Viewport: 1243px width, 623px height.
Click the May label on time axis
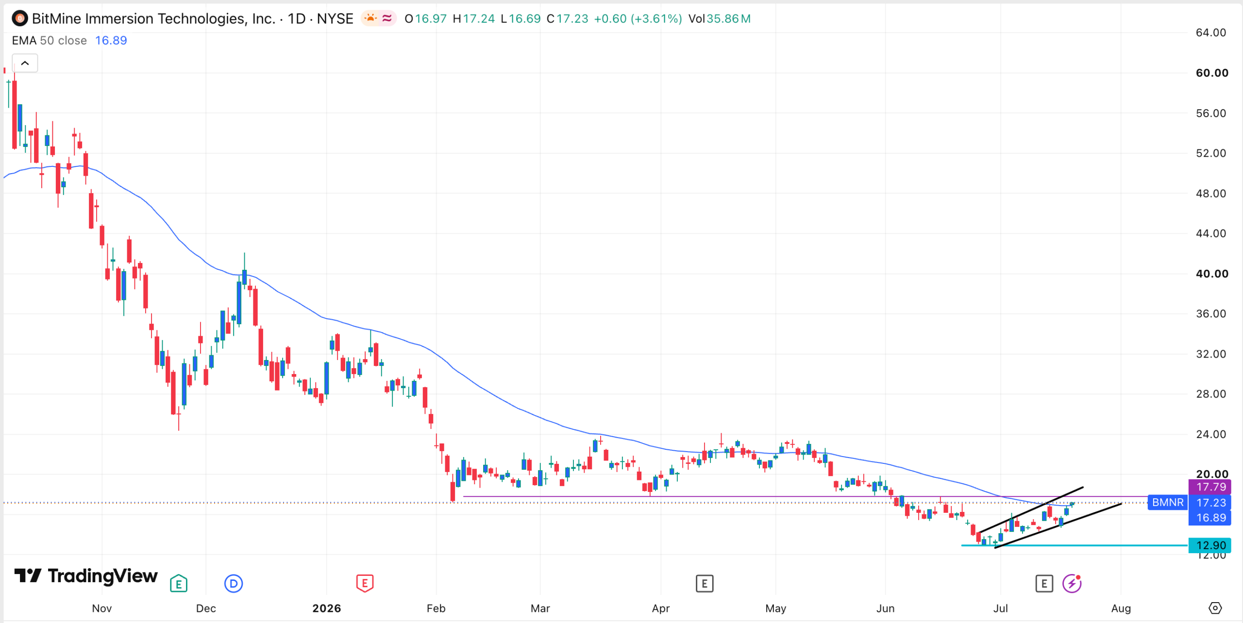pyautogui.click(x=775, y=608)
